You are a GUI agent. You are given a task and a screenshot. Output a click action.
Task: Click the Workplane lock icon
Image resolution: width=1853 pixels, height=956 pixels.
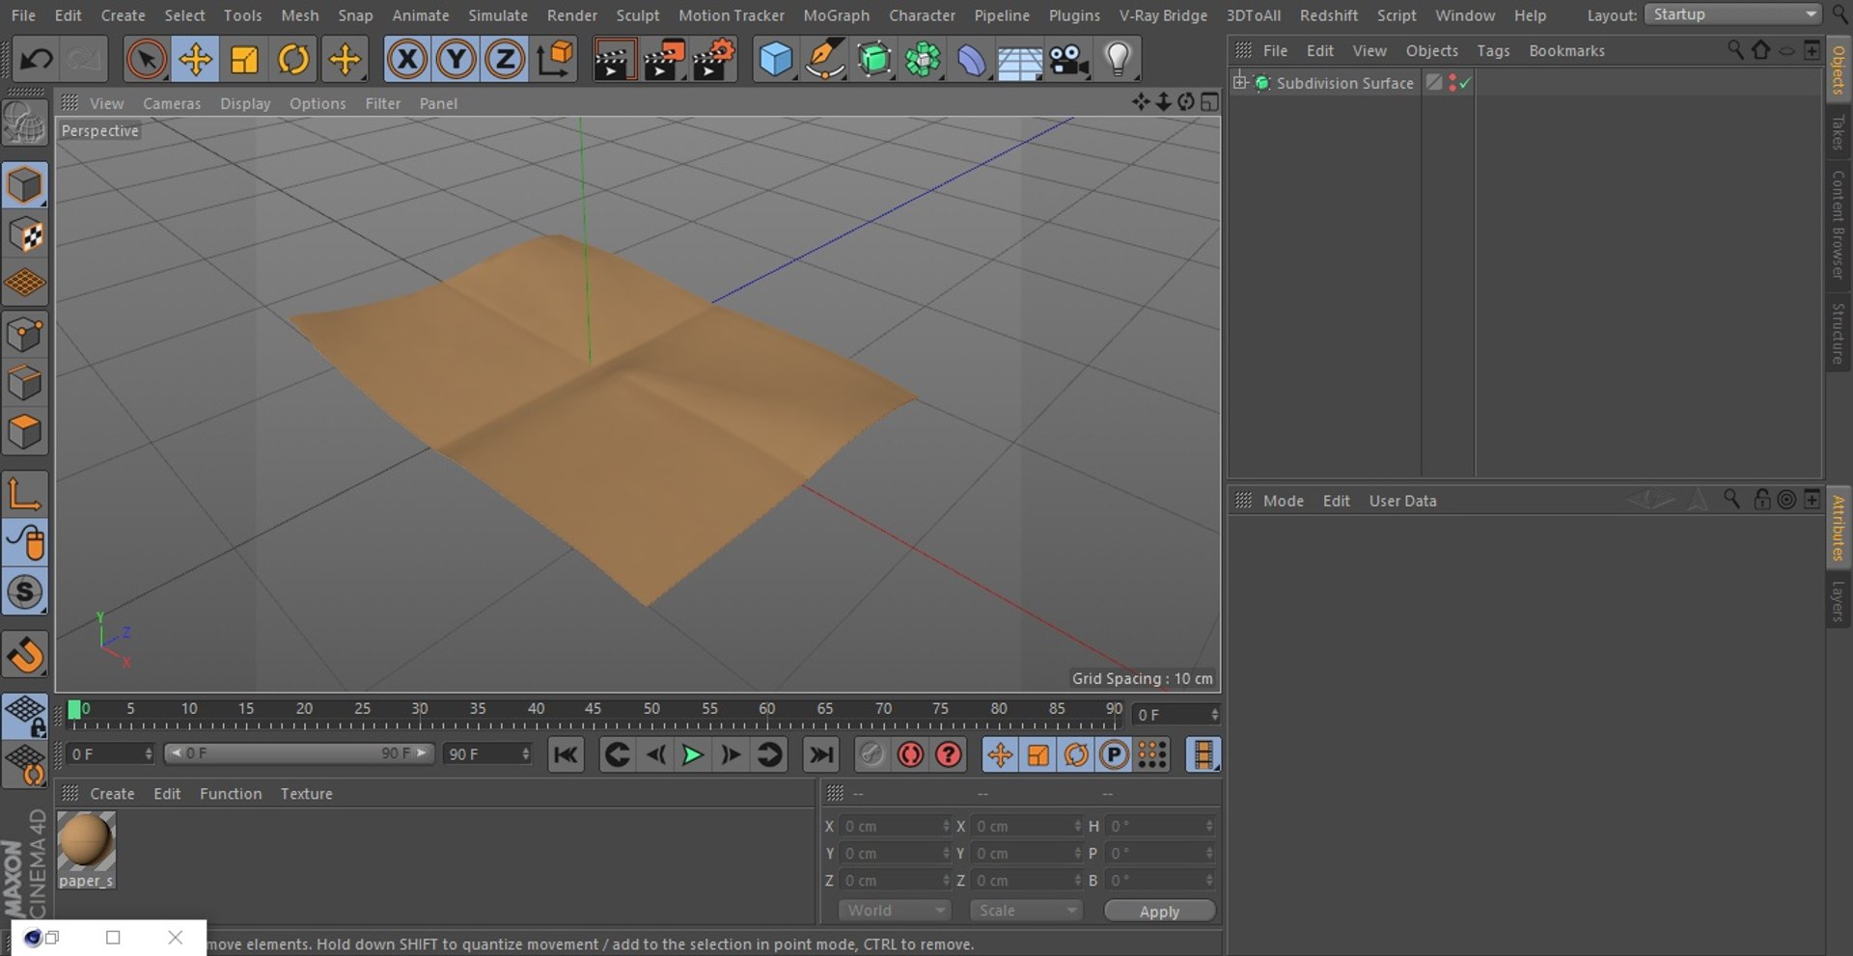point(24,715)
